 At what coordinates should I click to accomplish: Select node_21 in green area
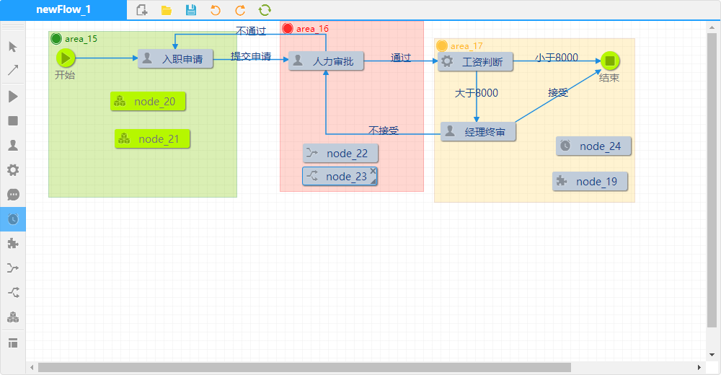click(152, 139)
